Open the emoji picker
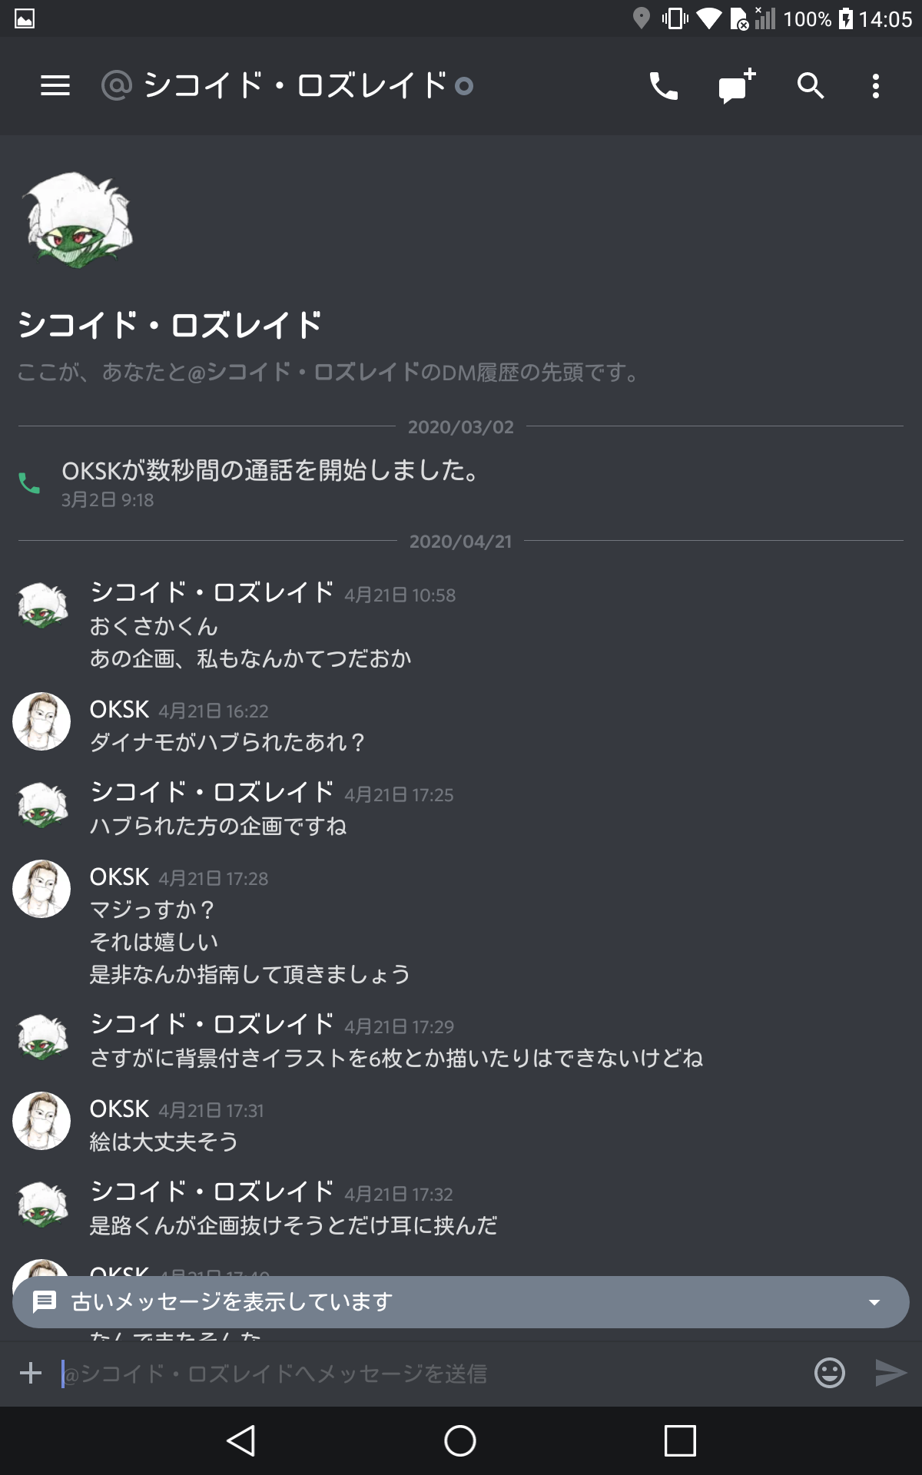922x1475 pixels. 830,1373
